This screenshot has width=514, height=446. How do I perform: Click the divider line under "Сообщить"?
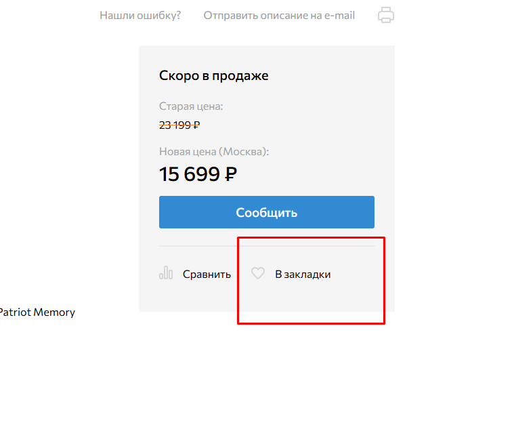pos(267,246)
